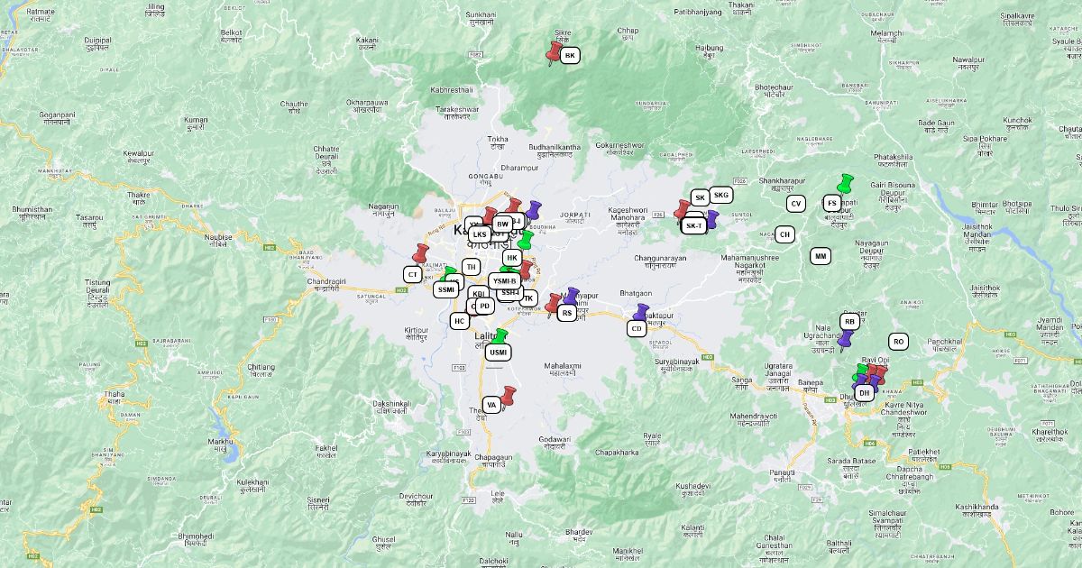The height and width of the screenshot is (568, 1082).
Task: Select the TK marker label
Action: pos(529,298)
